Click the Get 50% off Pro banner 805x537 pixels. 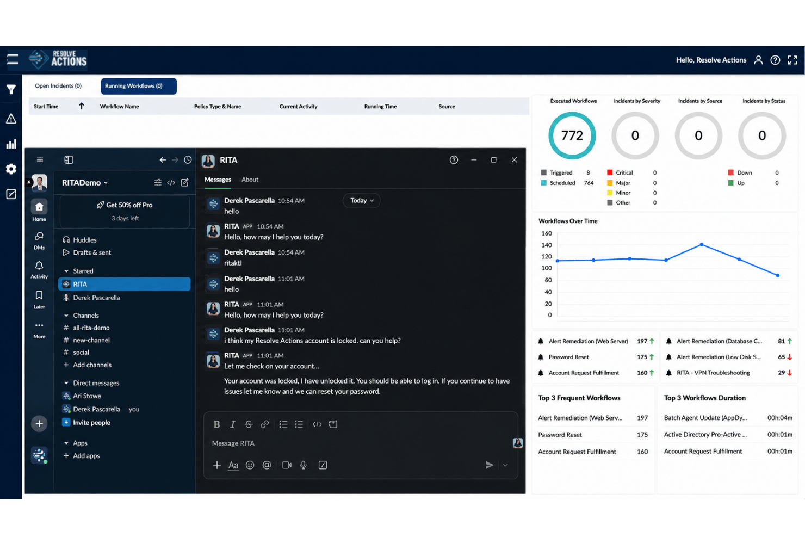[x=125, y=211]
